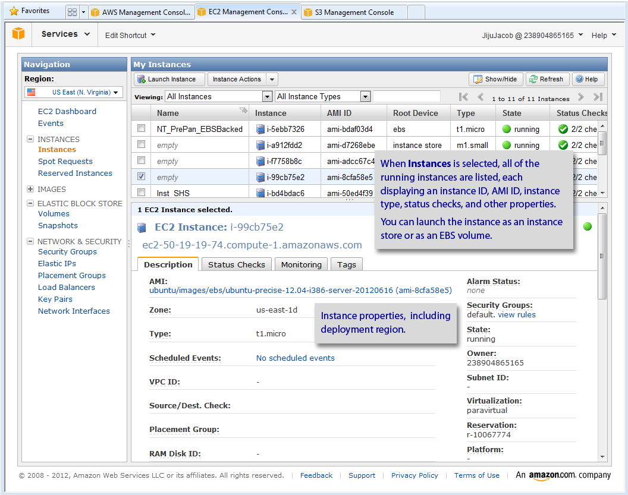Jump to last page of instances
Screen dimensions: 628x495
598,97
